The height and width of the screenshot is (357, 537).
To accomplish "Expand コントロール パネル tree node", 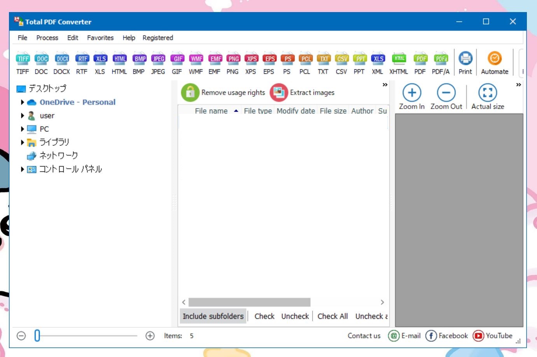I will coord(22,169).
